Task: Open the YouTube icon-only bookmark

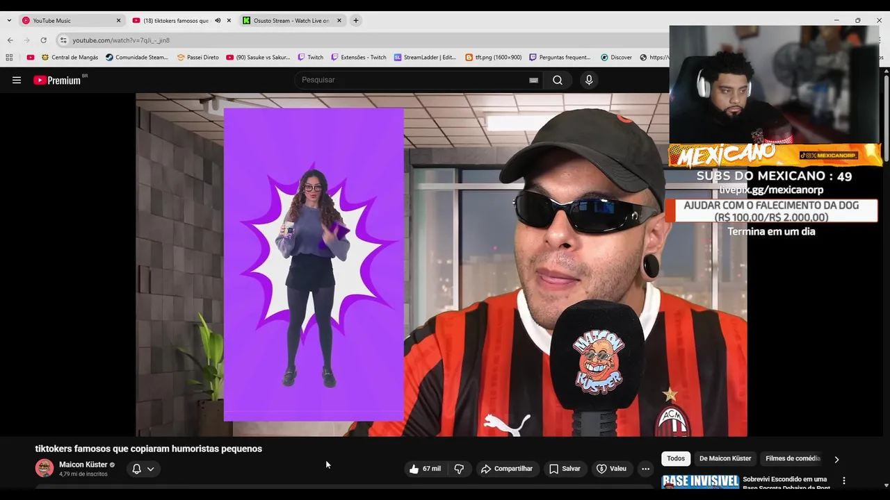Action: pyautogui.click(x=30, y=58)
